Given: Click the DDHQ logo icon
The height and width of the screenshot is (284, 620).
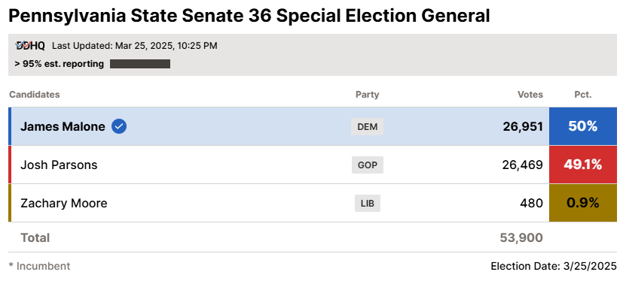Looking at the screenshot, I should click(x=30, y=46).
